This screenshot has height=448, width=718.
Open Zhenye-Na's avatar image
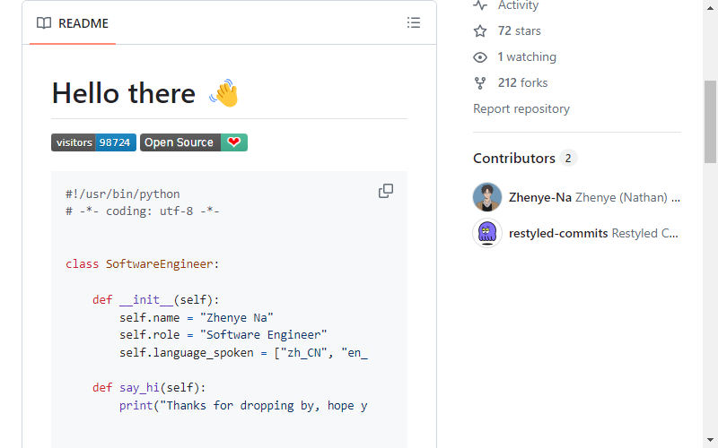pos(487,197)
